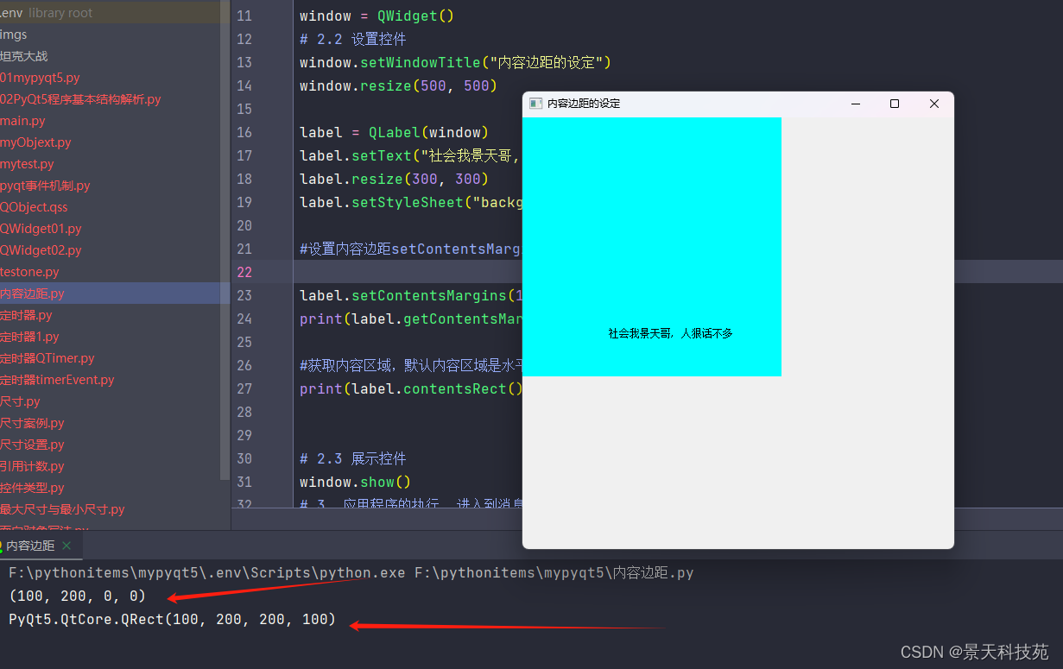Click console output PyQt5.QtCore.QRect(100, 200, 200, 100)
Viewport: 1063px width, 669px height.
pos(173,619)
